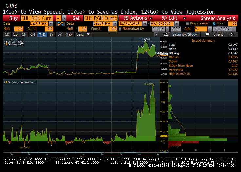Click the Off Avg value -0.0042
241x172 pixels.
point(232,53)
